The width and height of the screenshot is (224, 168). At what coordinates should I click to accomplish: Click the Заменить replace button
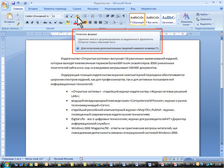click(204, 19)
